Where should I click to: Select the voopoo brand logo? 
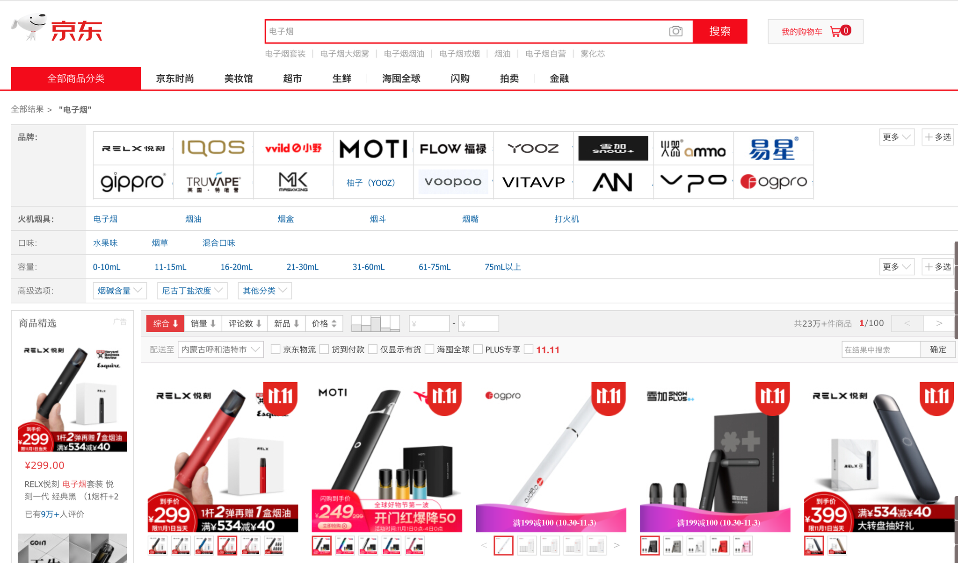453,182
